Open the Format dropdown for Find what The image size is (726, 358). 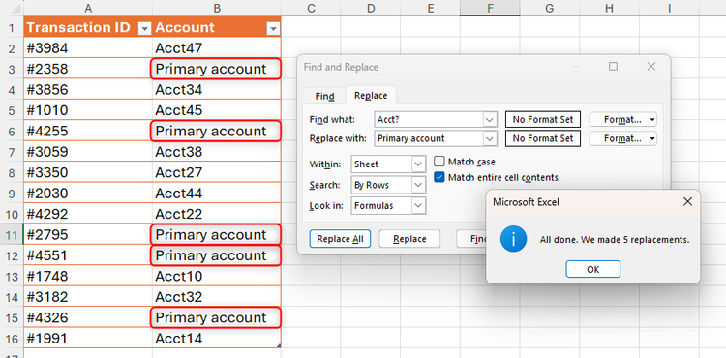click(622, 119)
